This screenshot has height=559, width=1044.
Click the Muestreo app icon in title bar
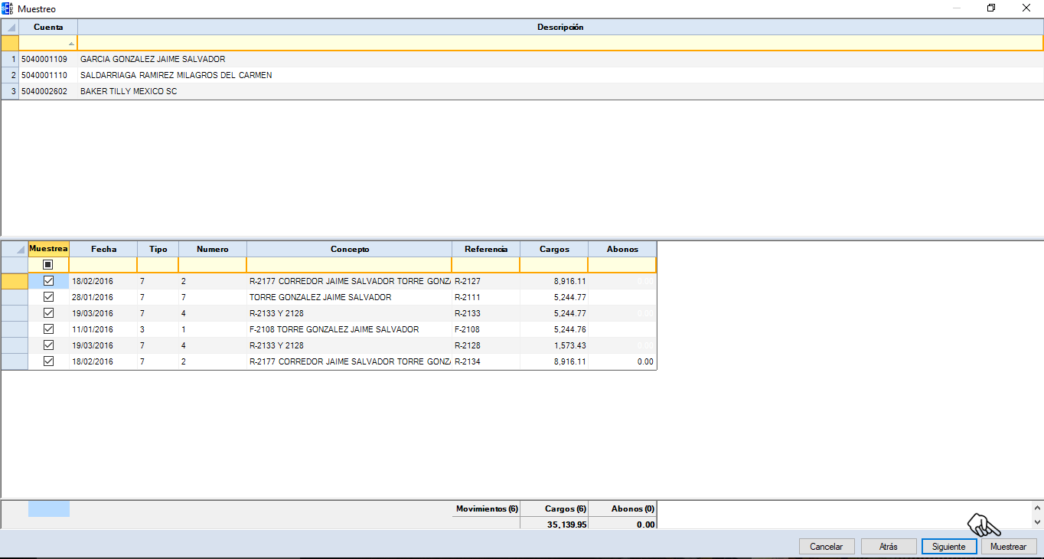click(8, 8)
